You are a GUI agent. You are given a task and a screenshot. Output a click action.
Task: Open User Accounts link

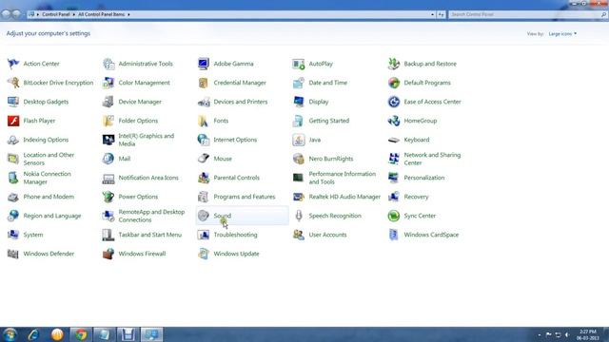[x=327, y=235]
